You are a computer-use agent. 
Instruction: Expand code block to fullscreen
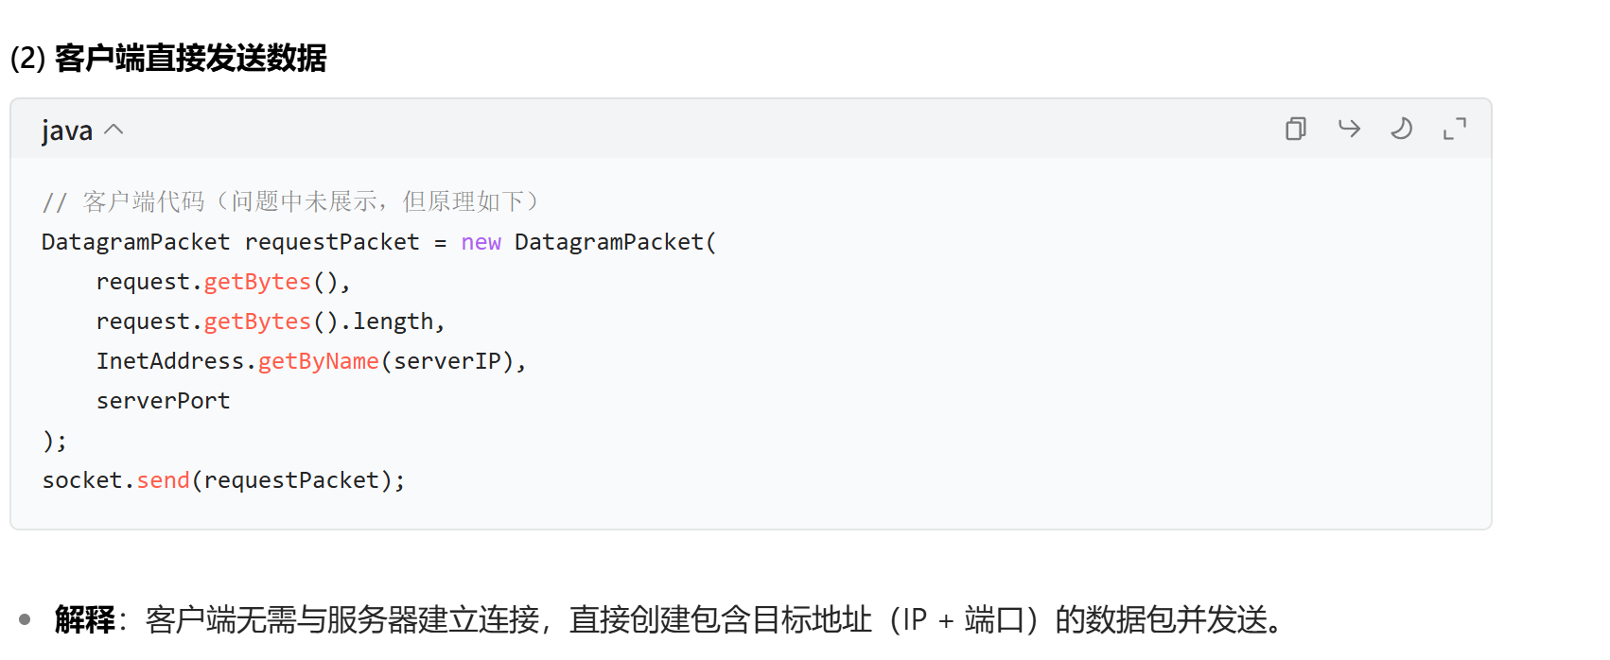(1455, 129)
